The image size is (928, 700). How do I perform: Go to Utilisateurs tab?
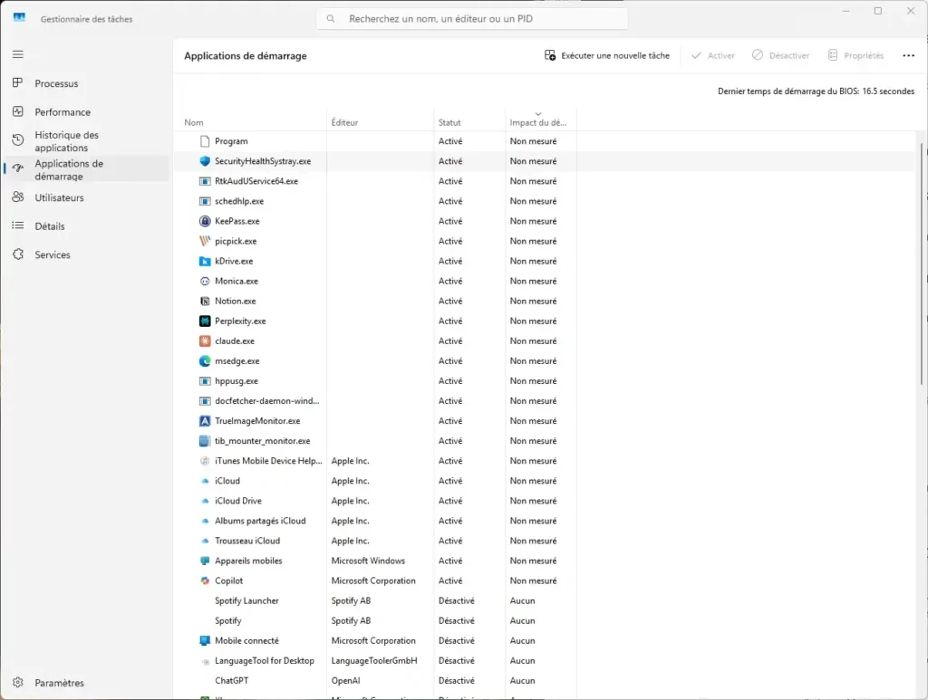[86, 197]
